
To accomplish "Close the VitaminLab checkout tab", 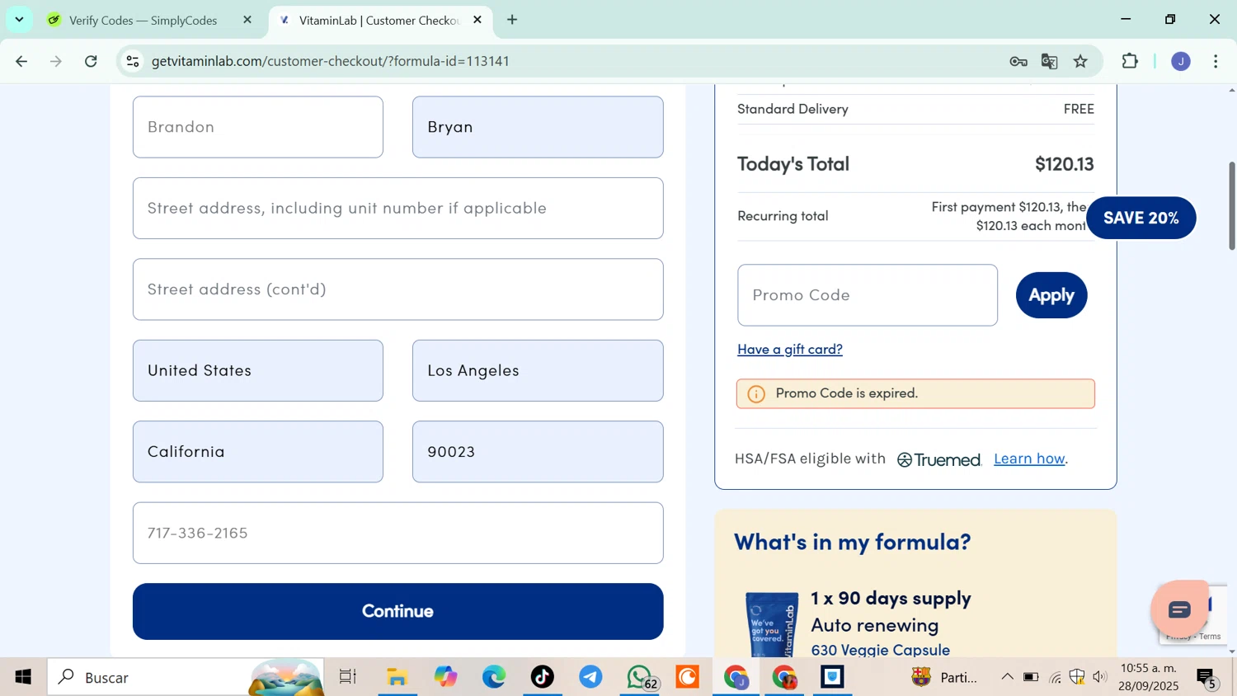I will (477, 20).
